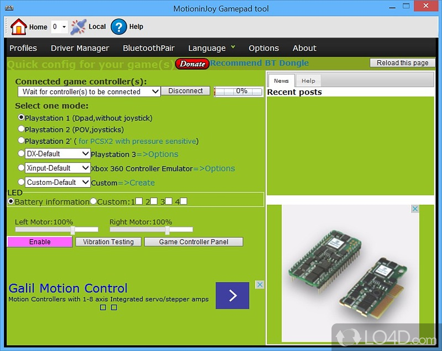This screenshot has height=351, width=442.
Task: Click the Galil ad arrow button
Action: pos(232,296)
